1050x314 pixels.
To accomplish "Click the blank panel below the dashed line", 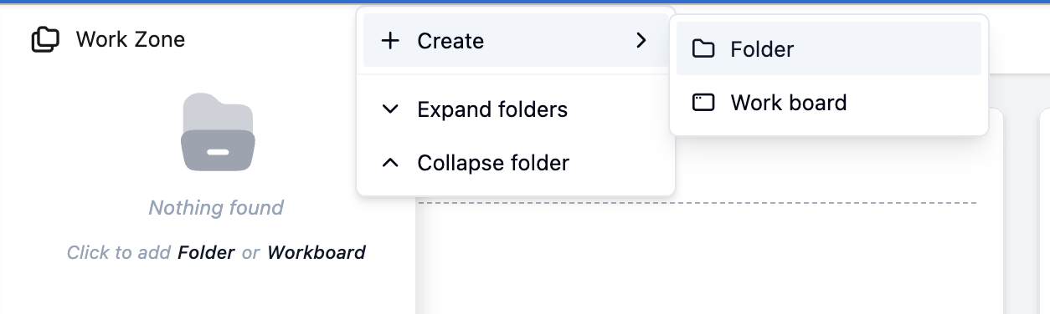I will point(710,259).
